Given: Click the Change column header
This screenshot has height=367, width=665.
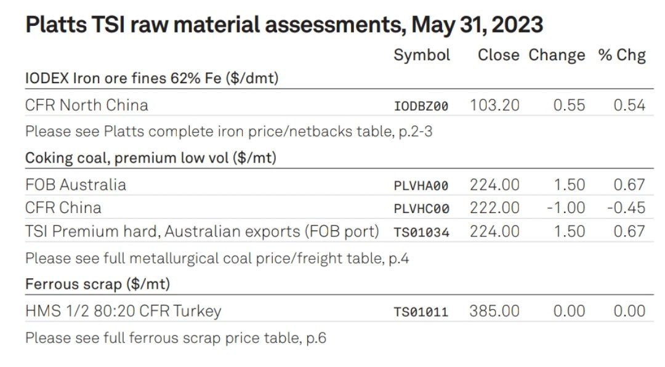Looking at the screenshot, I should [x=557, y=55].
